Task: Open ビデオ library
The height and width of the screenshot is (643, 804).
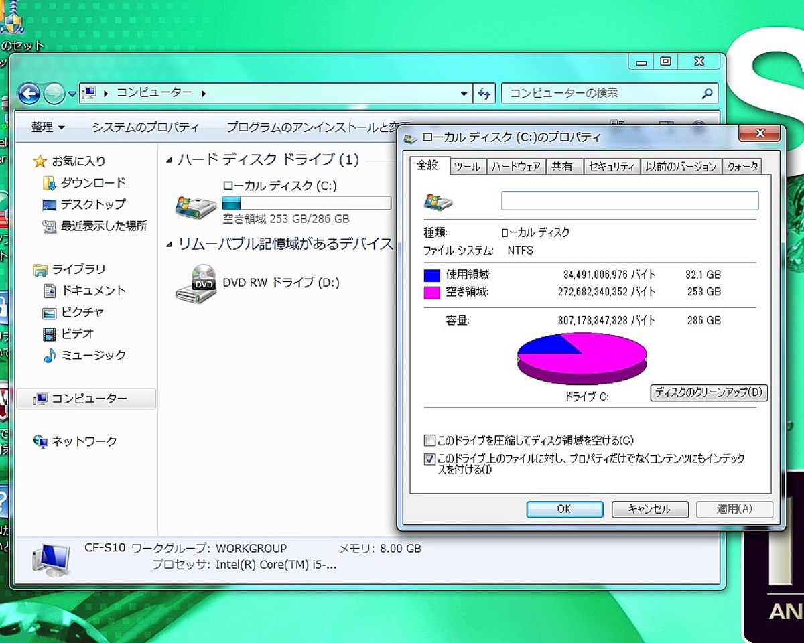Action: point(69,334)
